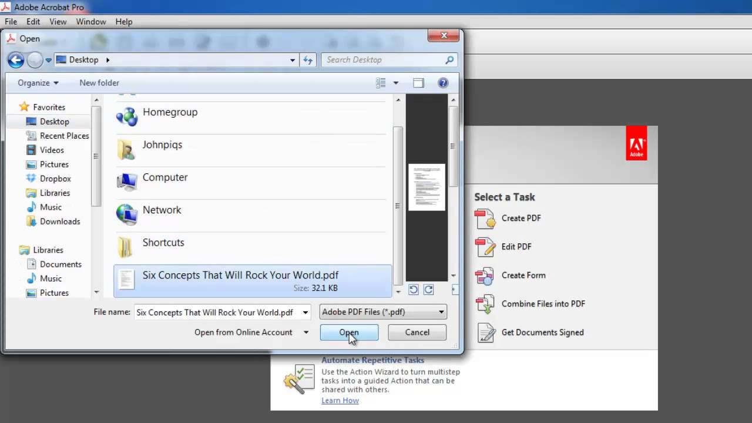Viewport: 752px width, 423px height.
Task: Open the Johnpiqs user folder icon
Action: tap(126, 149)
